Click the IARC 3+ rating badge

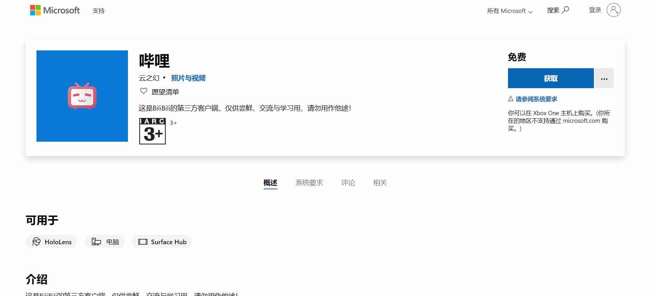(153, 131)
